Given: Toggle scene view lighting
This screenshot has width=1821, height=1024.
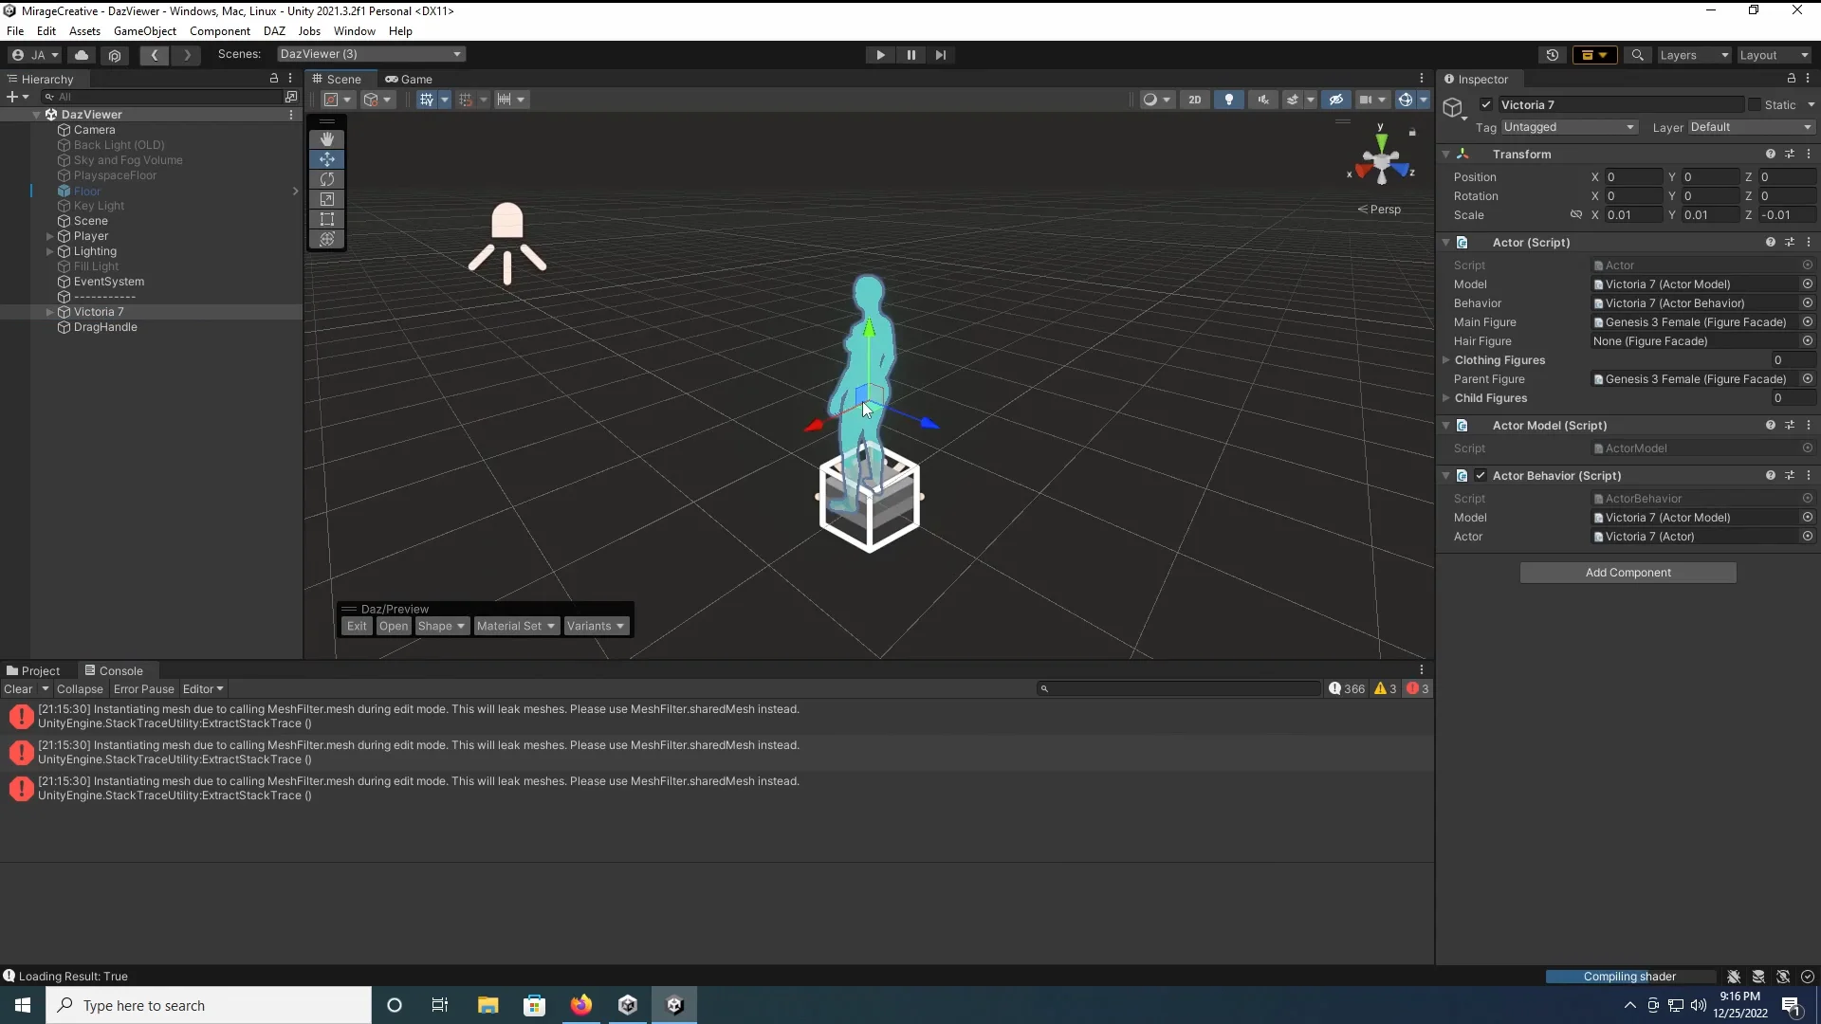Looking at the screenshot, I should pos(1229,100).
